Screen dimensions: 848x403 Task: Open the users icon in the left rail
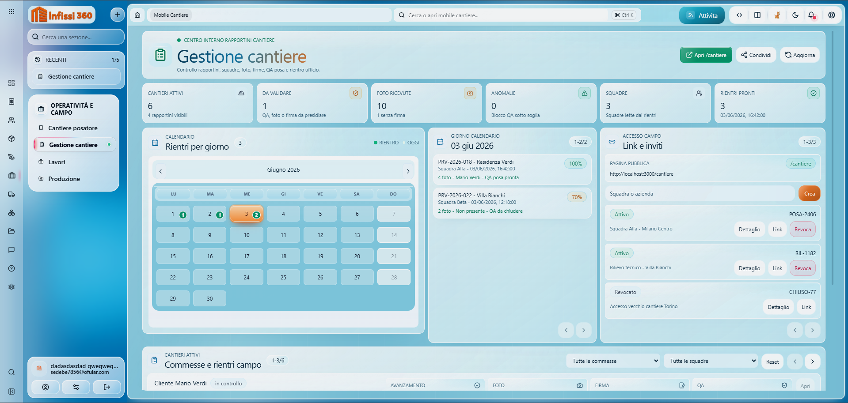coord(11,120)
